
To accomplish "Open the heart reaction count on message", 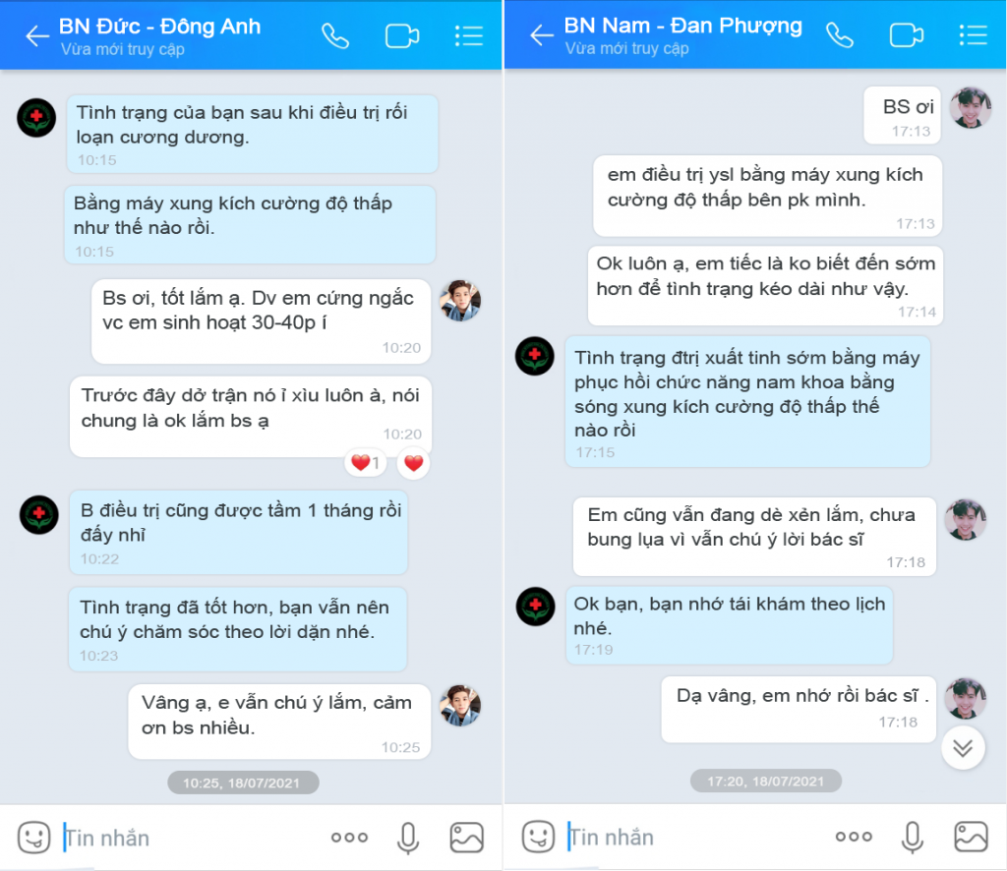I will (366, 463).
